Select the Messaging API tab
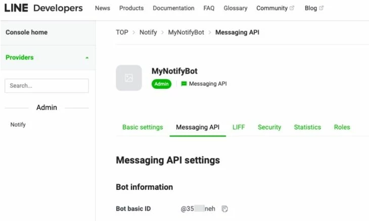This screenshot has height=221, width=369. pyautogui.click(x=198, y=127)
